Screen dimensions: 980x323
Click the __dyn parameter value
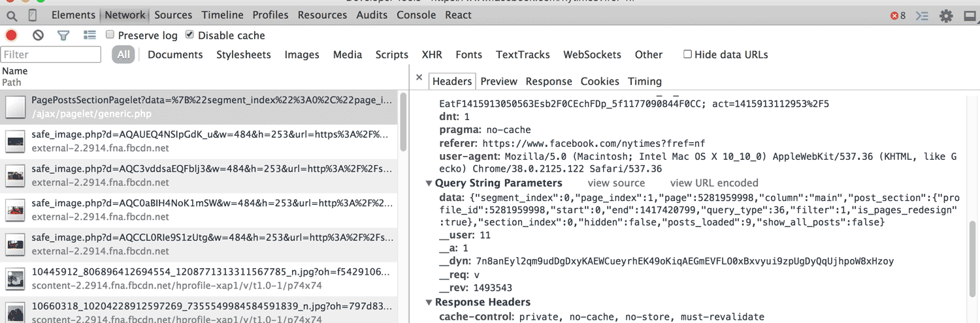pos(685,262)
